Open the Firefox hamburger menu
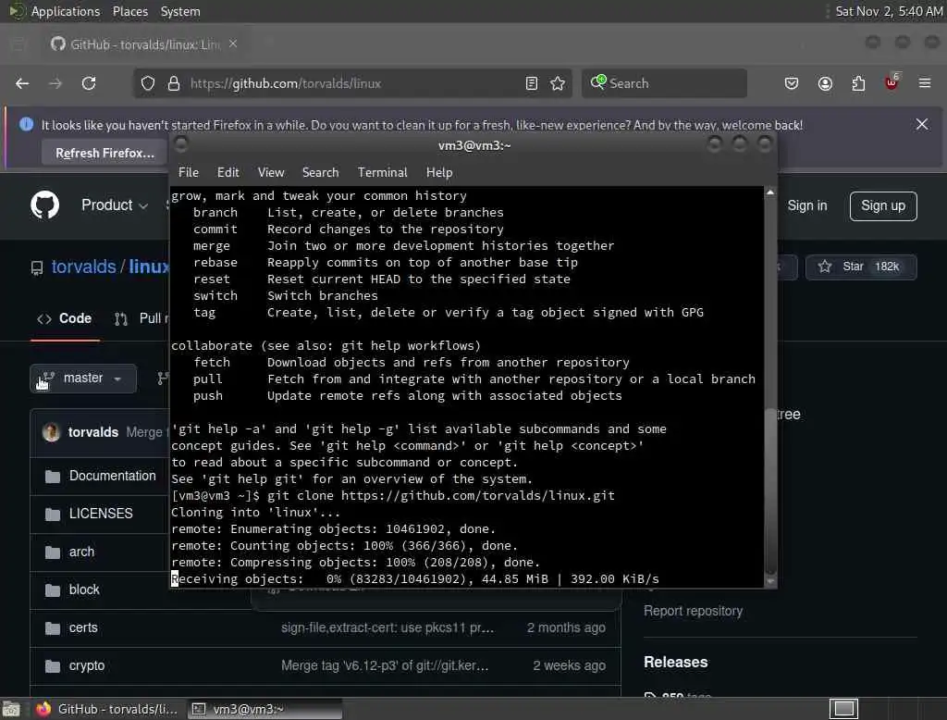 925,82
